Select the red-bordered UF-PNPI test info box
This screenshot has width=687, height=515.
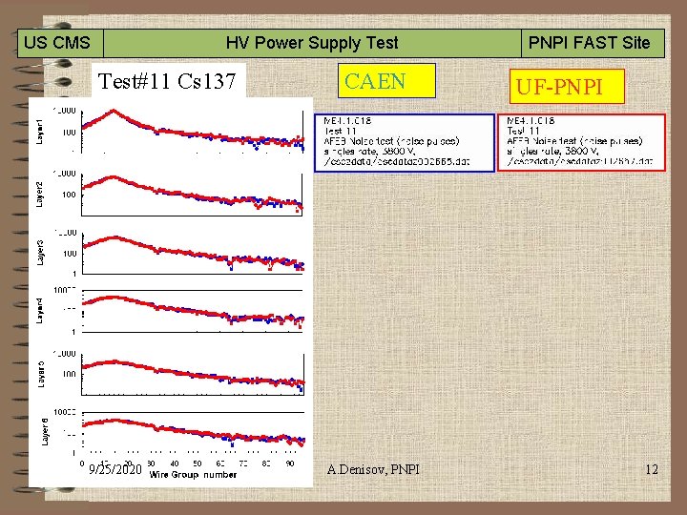click(x=581, y=143)
